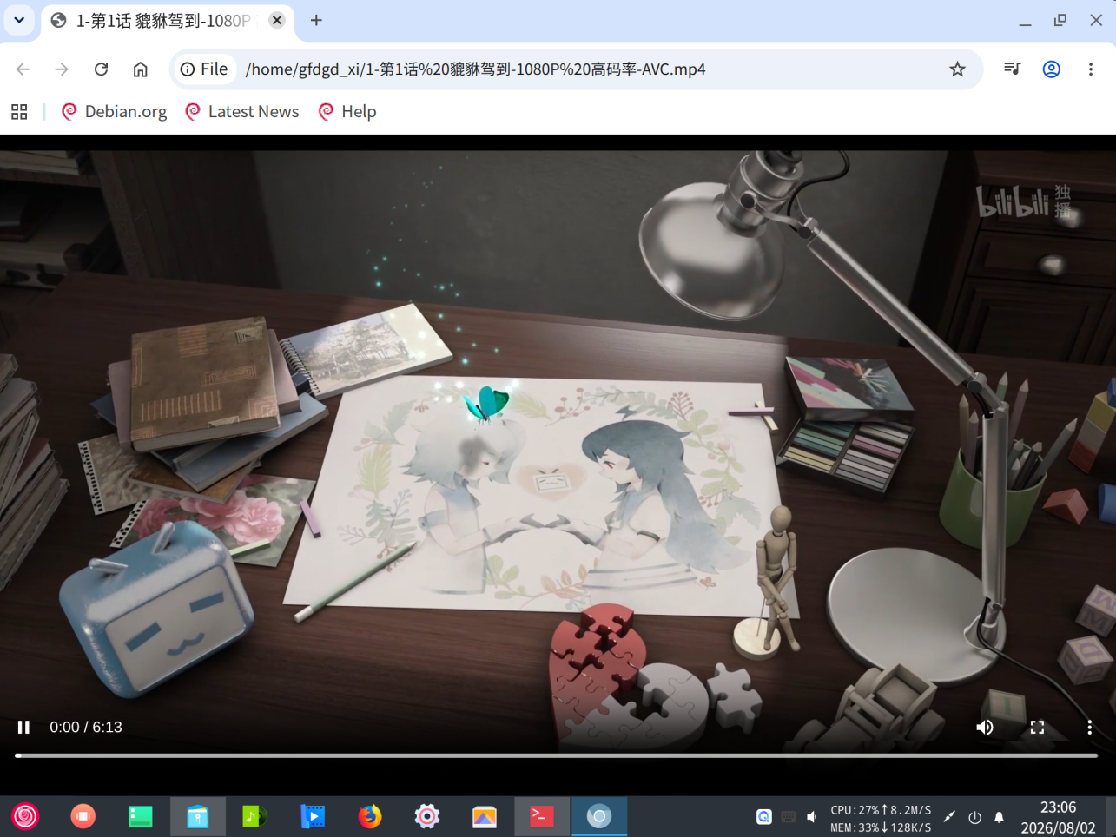Screen dimensions: 1116x837
Task: Go forward to the next page
Action: 62,69
